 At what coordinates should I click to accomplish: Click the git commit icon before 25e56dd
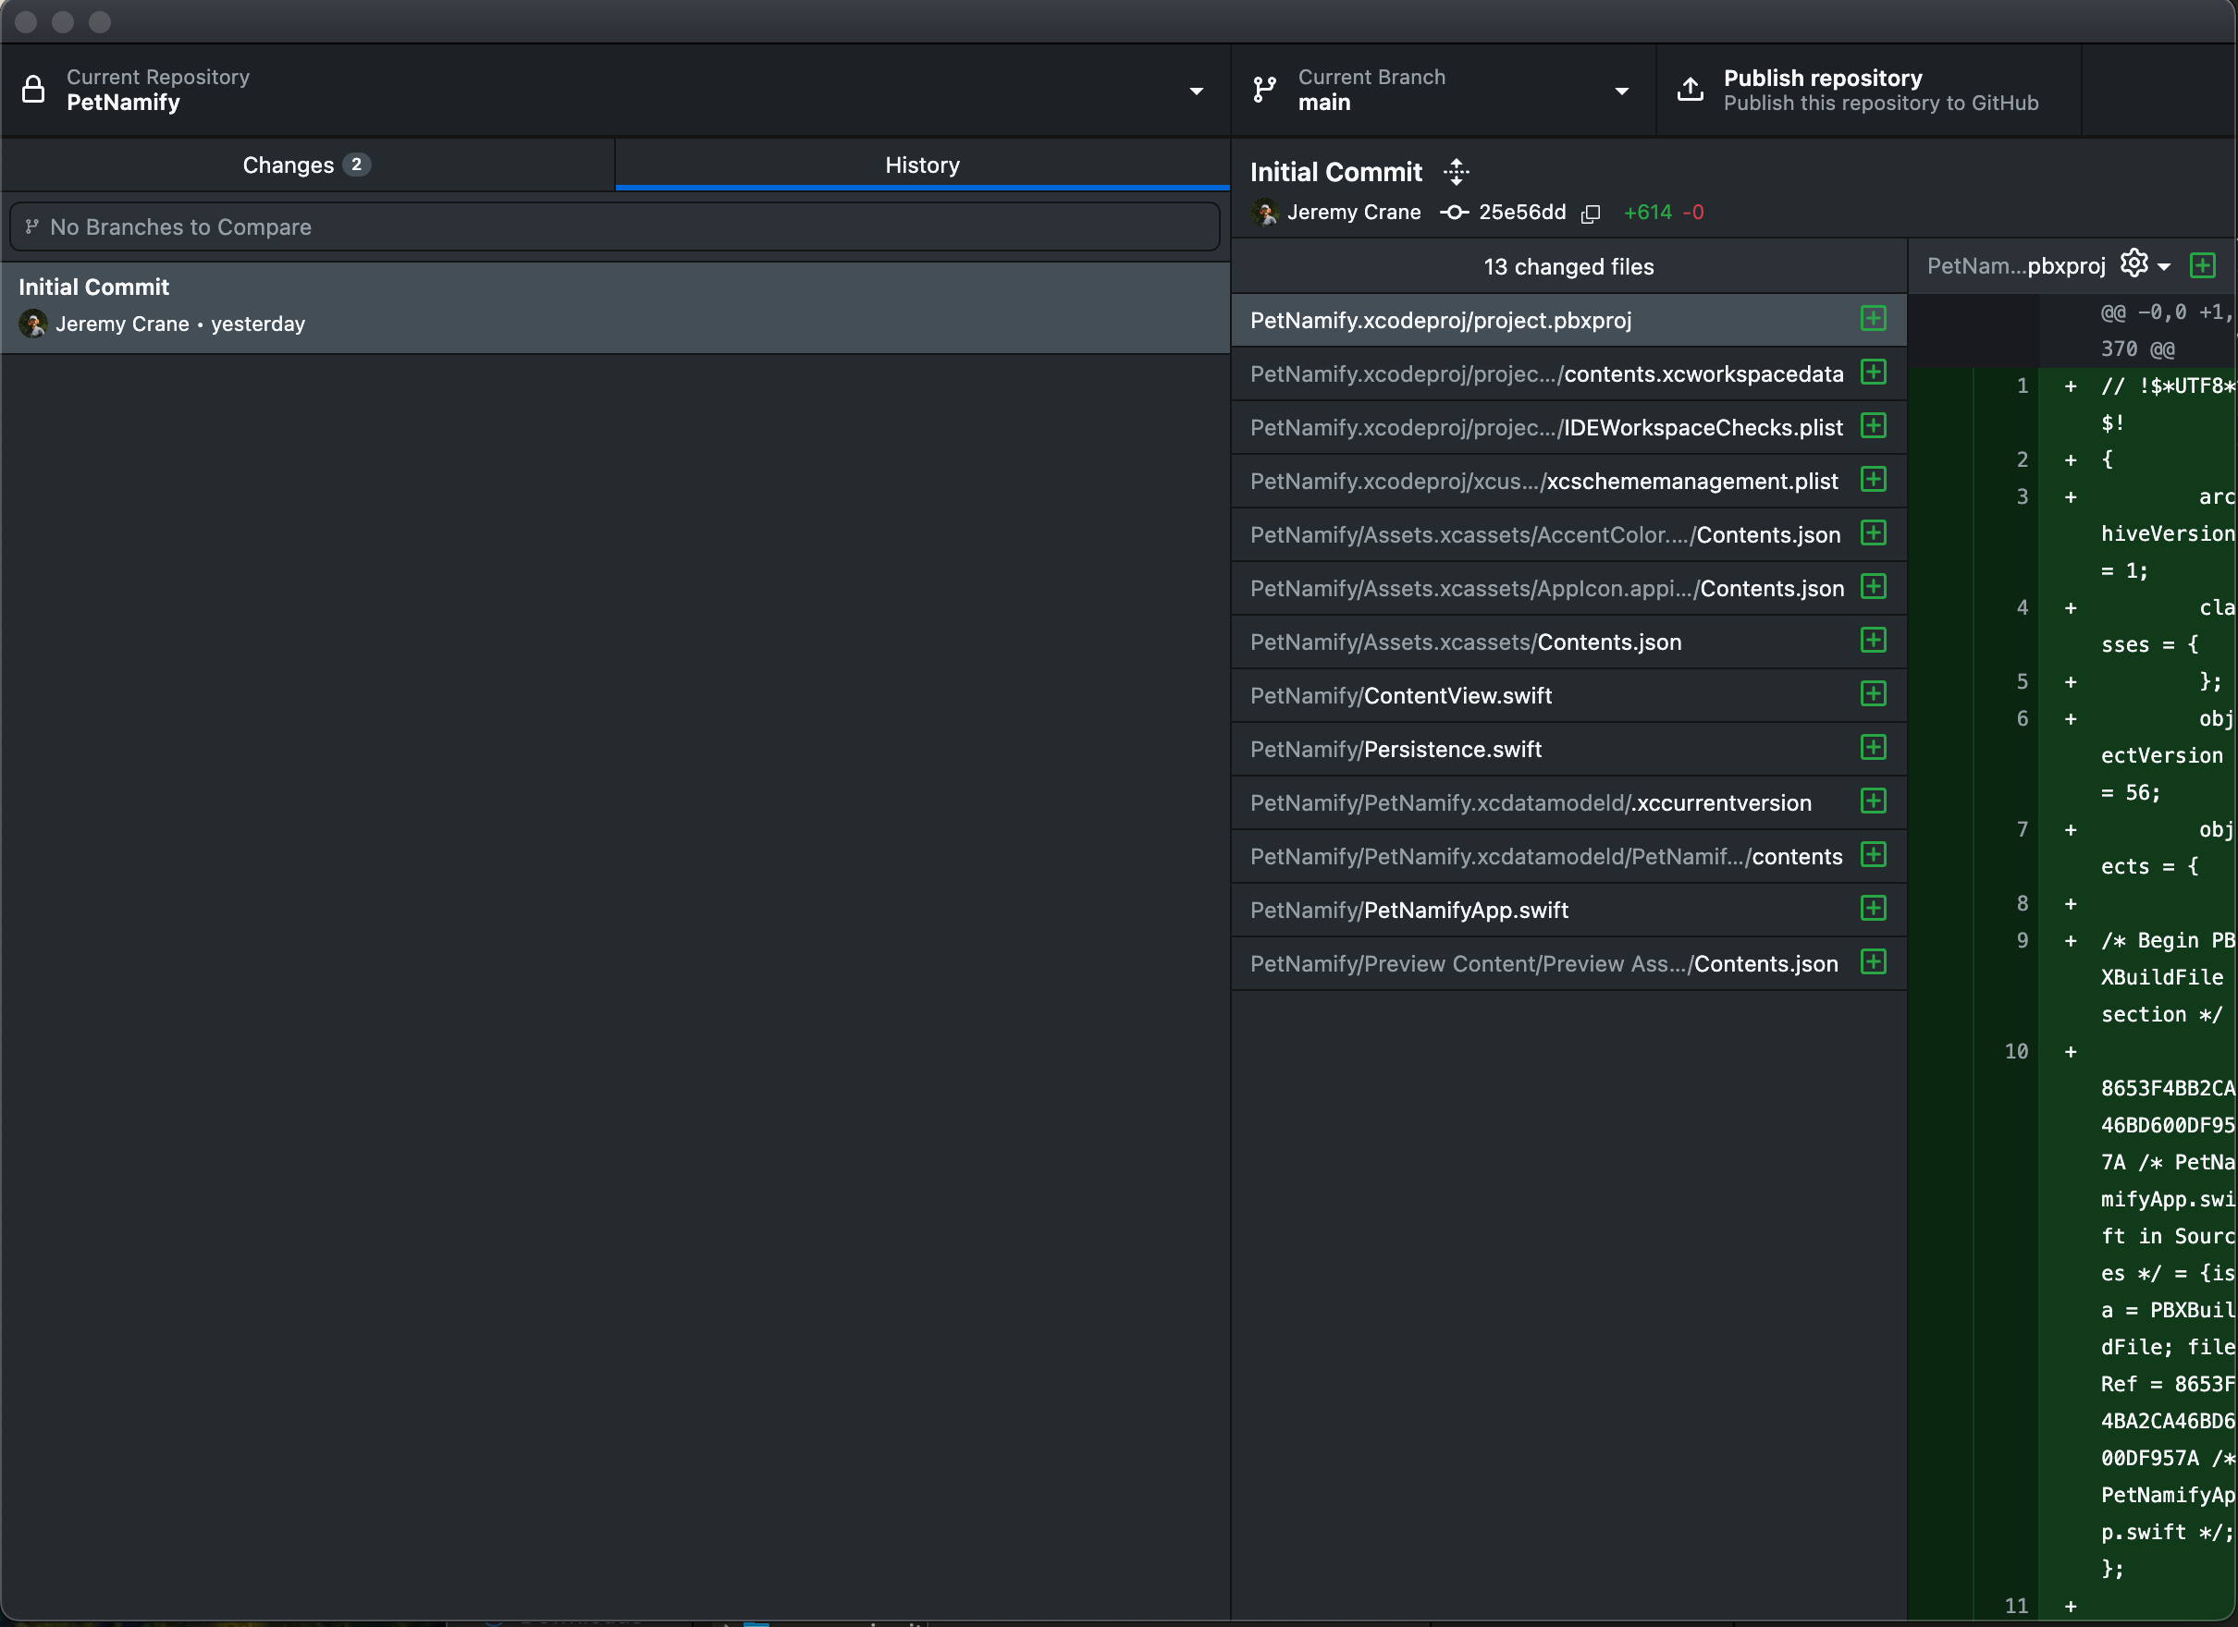[x=1454, y=212]
